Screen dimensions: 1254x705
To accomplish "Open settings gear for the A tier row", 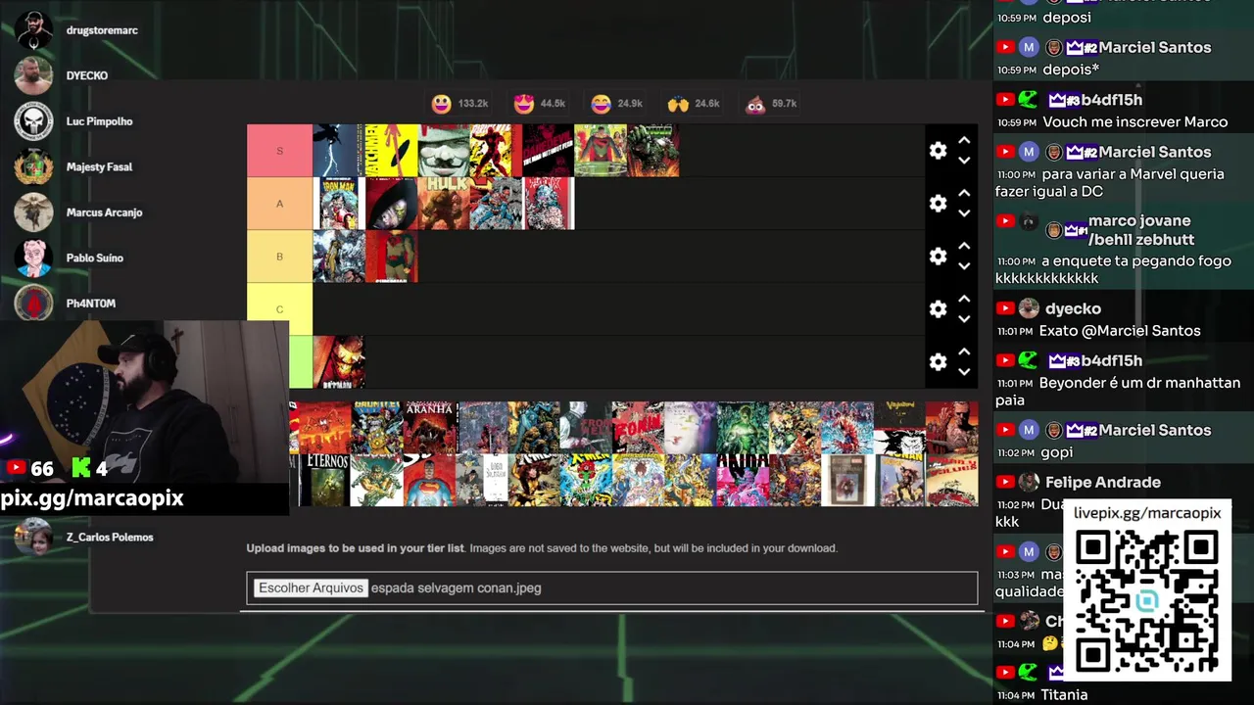I will (938, 203).
